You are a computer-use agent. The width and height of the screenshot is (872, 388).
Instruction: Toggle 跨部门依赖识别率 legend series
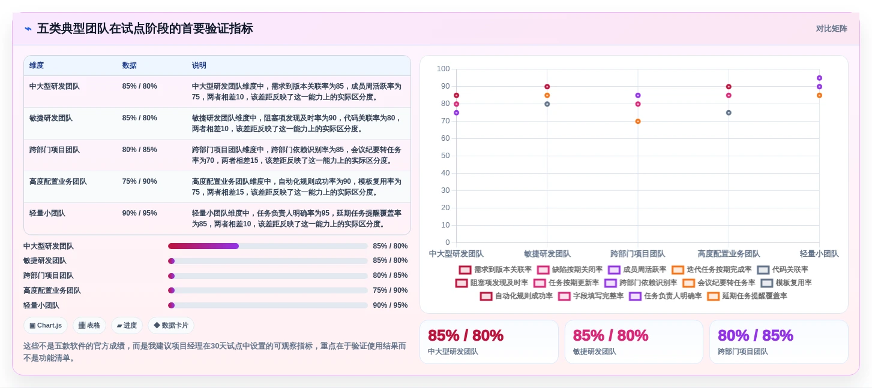point(640,283)
